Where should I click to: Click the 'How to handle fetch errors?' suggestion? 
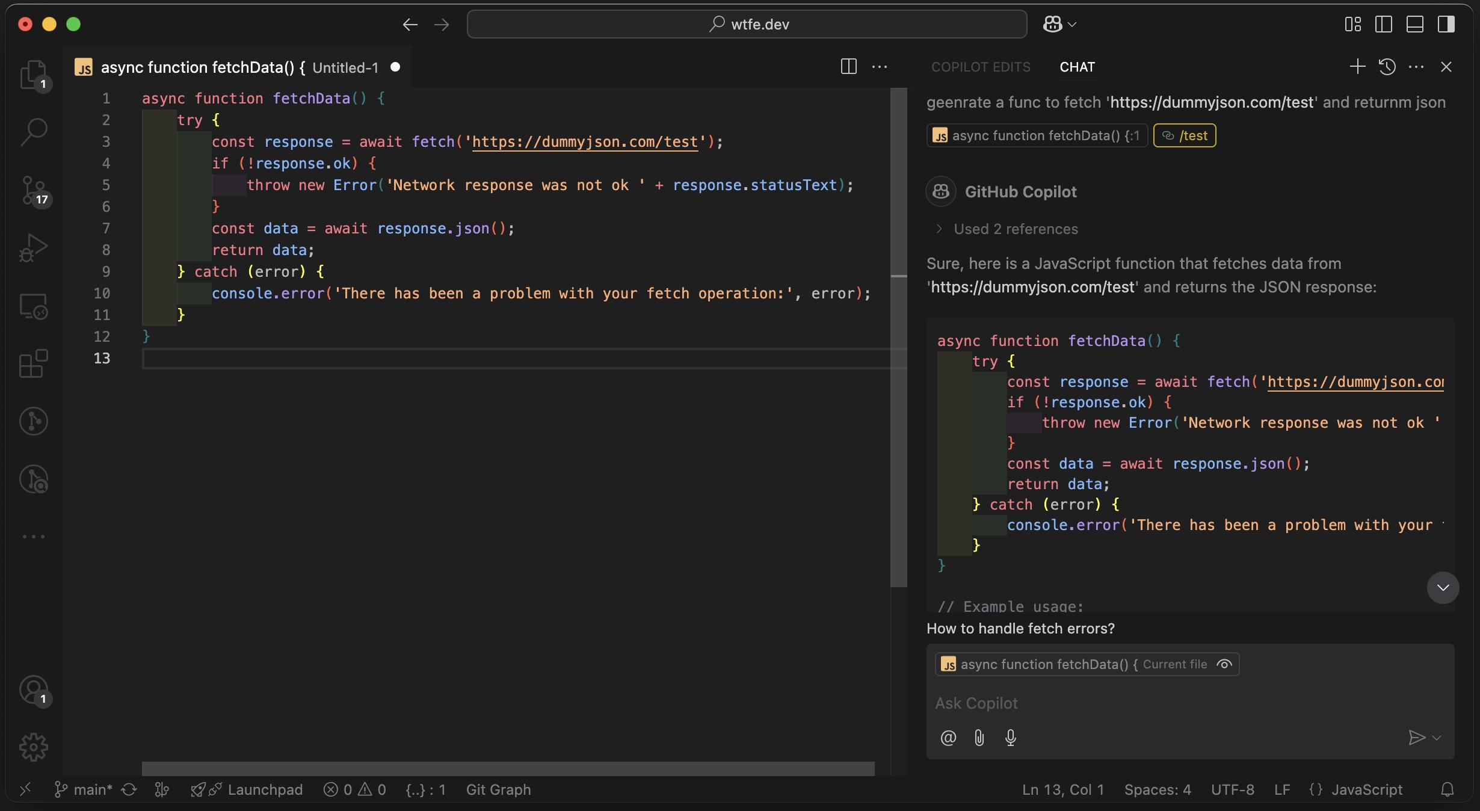(1020, 629)
